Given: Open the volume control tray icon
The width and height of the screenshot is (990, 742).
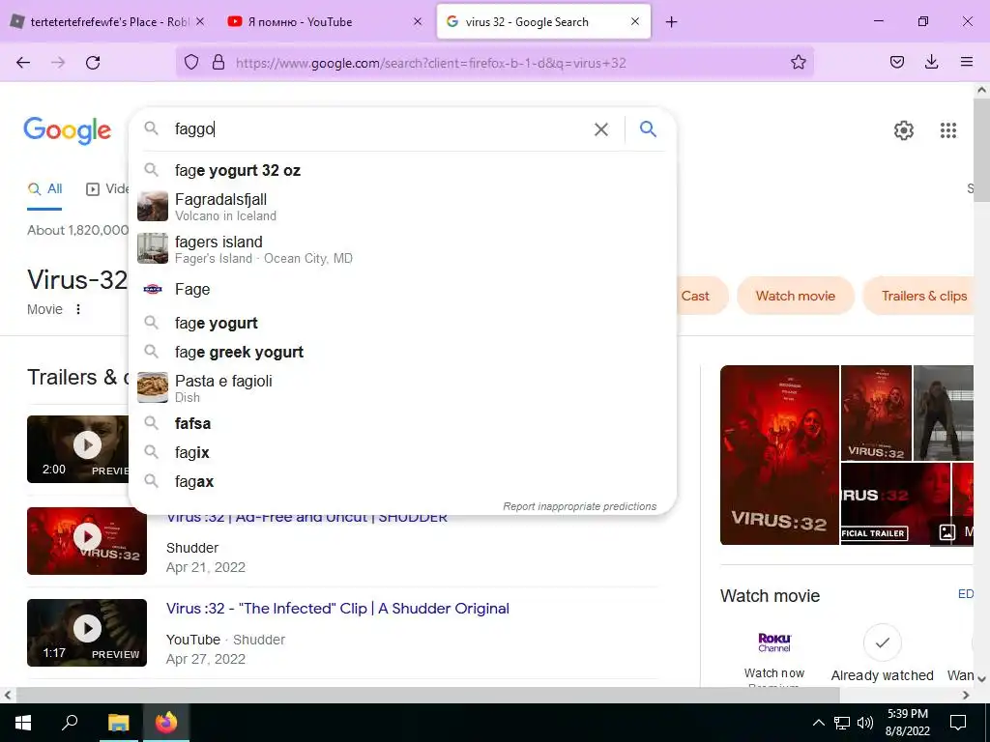Looking at the screenshot, I should [865, 723].
